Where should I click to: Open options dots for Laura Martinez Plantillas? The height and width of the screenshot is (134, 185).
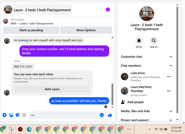pyautogui.click(x=169, y=91)
